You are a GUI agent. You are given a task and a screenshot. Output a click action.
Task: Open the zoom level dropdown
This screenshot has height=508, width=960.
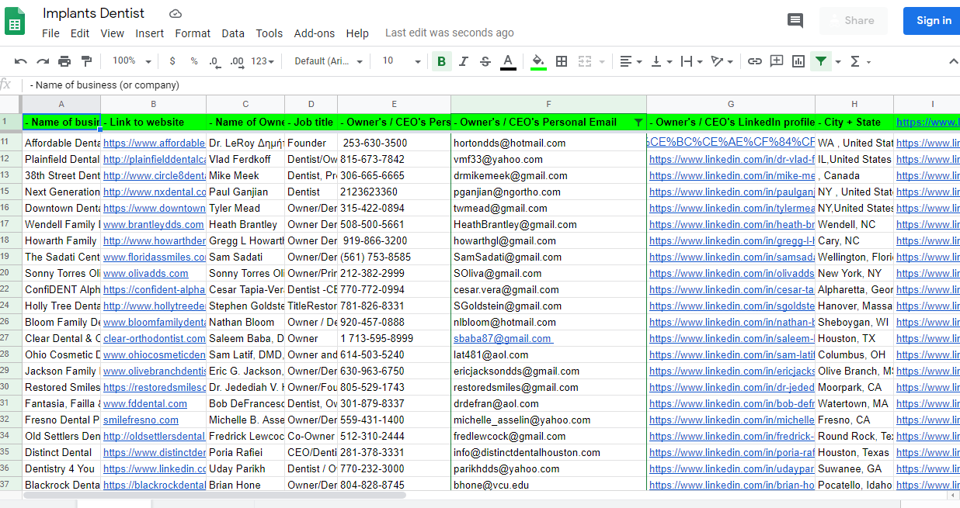click(x=131, y=61)
